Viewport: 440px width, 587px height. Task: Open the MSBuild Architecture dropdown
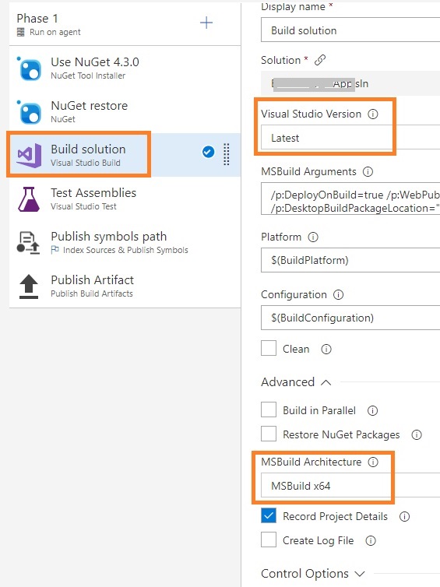coord(350,486)
